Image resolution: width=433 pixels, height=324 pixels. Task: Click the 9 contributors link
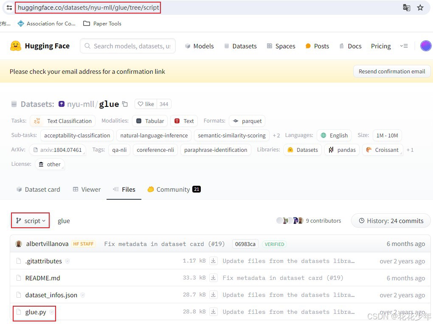click(x=323, y=221)
